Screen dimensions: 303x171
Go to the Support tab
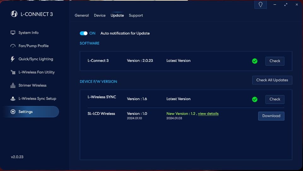click(x=136, y=15)
